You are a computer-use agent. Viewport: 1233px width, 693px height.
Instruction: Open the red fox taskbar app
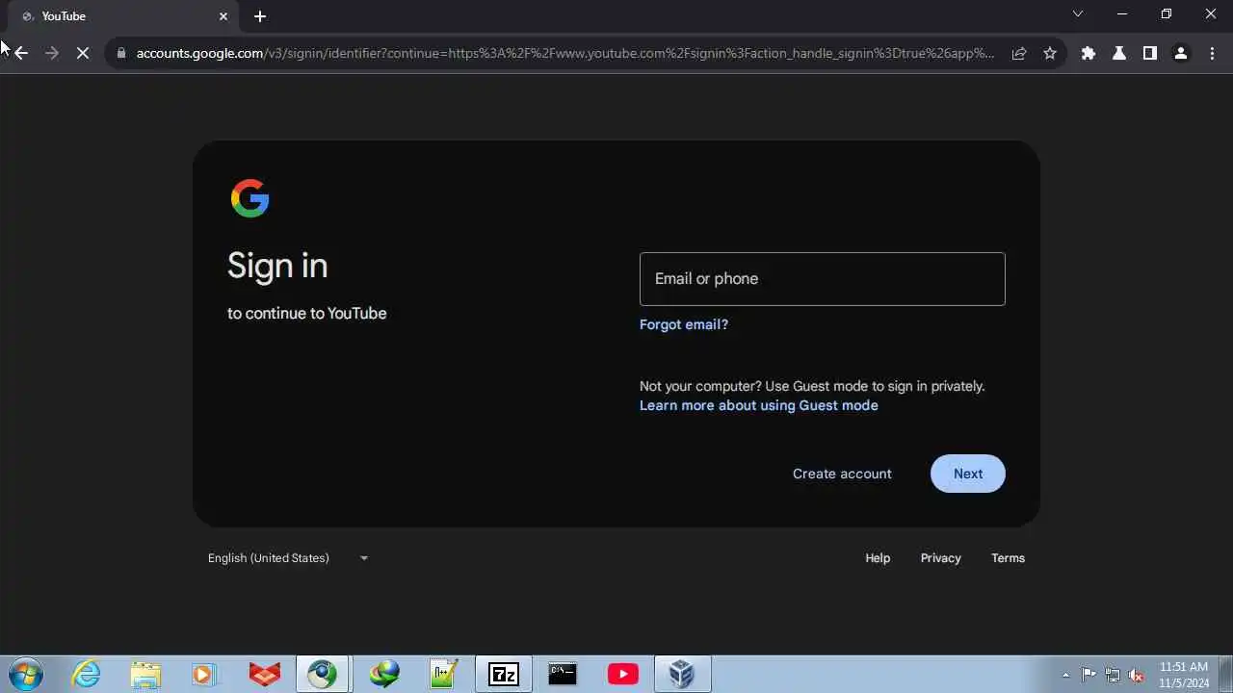pos(264,674)
